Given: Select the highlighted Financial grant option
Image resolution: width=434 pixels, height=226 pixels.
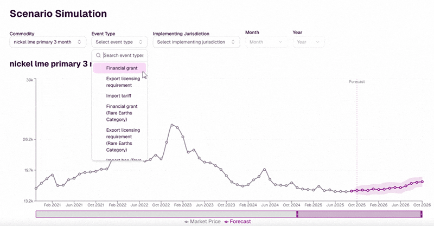Looking at the screenshot, I should (x=122, y=68).
